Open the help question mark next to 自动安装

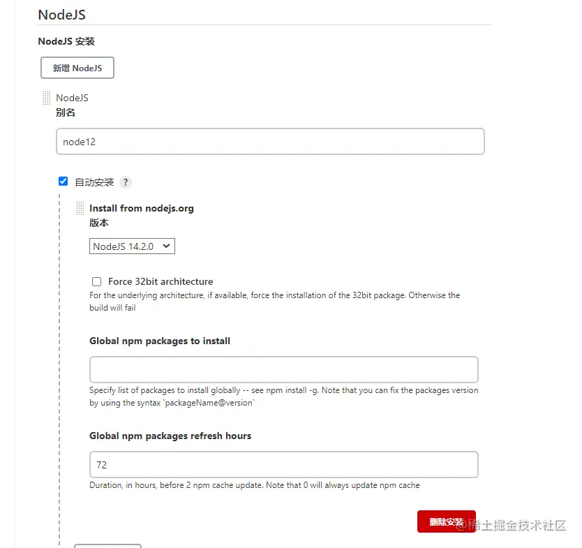126,182
